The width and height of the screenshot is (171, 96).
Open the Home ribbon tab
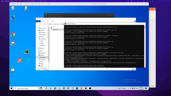[43, 21]
